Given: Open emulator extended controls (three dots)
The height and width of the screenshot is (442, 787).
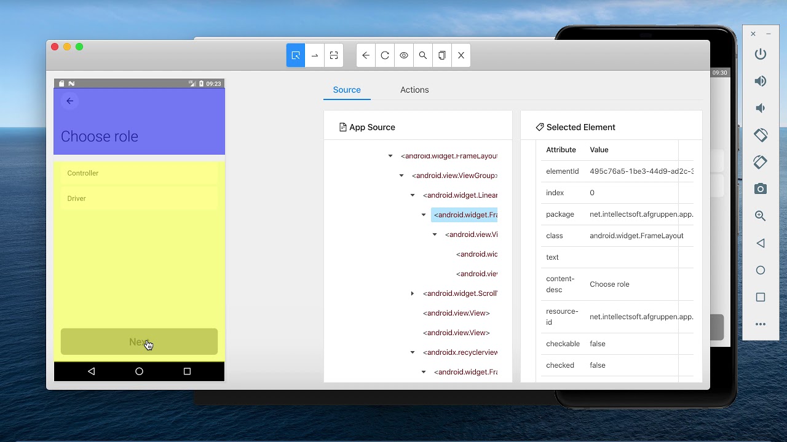Looking at the screenshot, I should (x=761, y=324).
